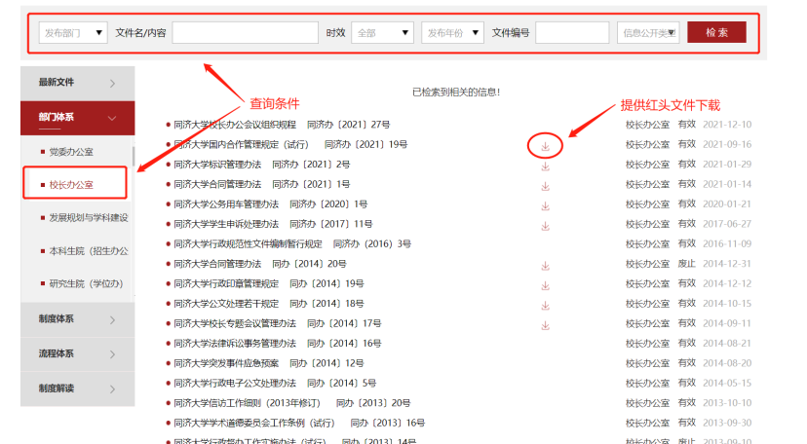Image resolution: width=807 pixels, height=444 pixels.
Task: Collapse the 部门体系 sidebar section
Action: pyautogui.click(x=77, y=118)
